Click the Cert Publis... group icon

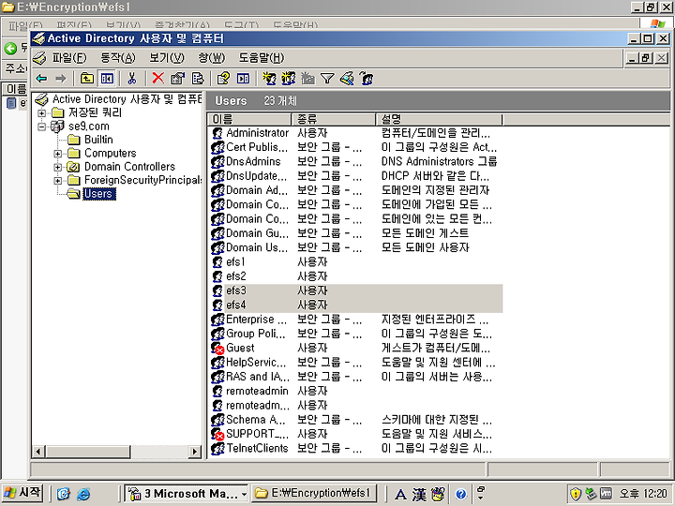[x=217, y=147]
